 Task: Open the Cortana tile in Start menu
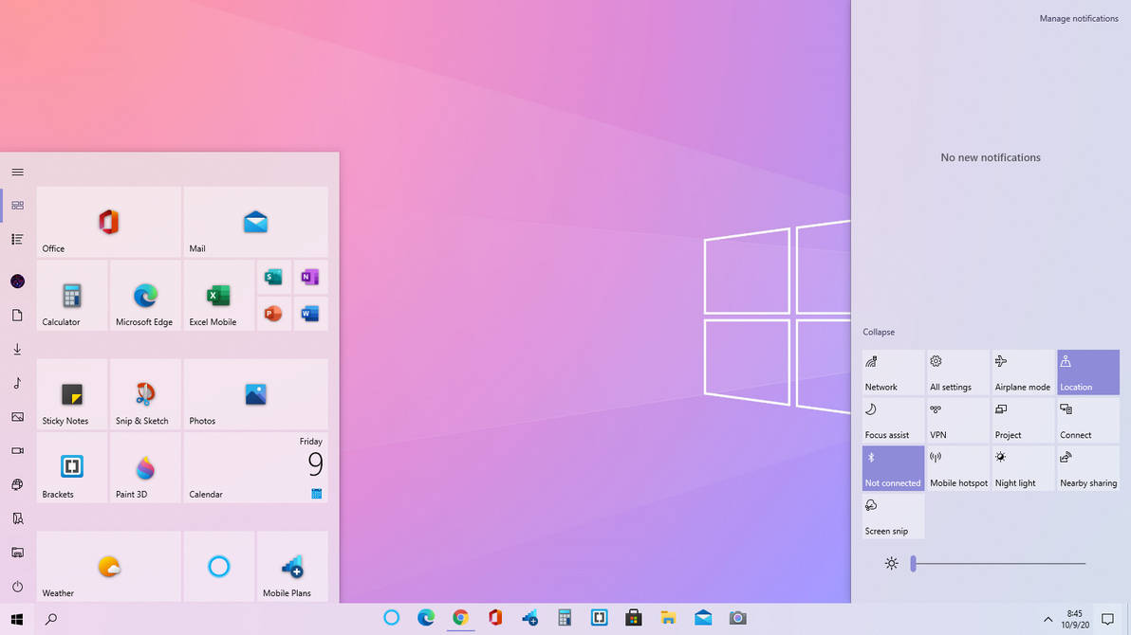tap(218, 567)
